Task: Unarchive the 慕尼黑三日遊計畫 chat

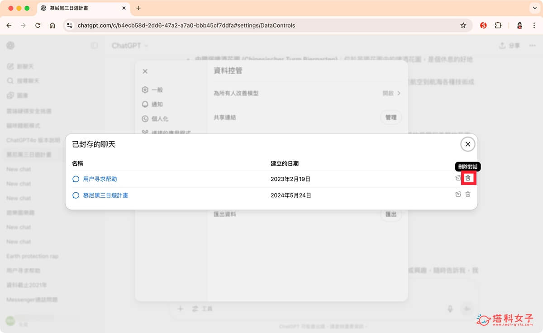Action: pos(458,195)
